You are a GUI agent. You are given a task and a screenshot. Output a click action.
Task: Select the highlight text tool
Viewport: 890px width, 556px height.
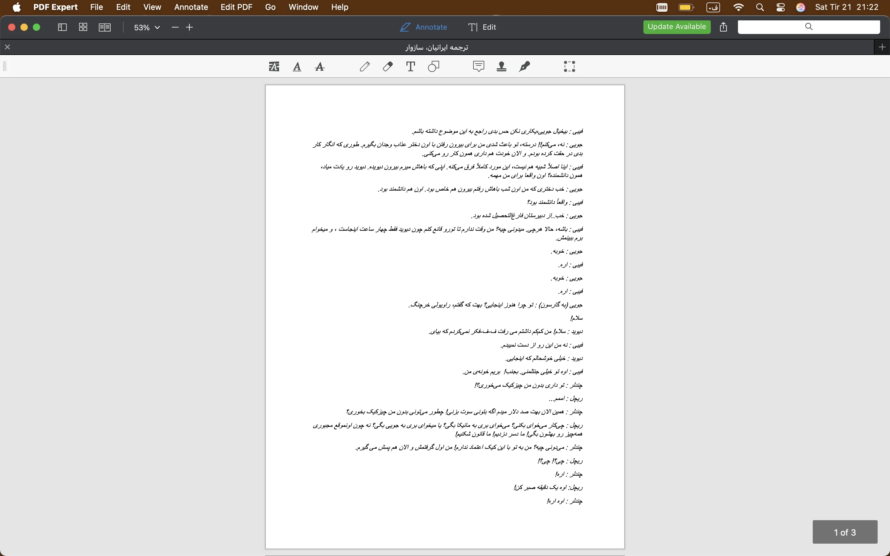click(274, 66)
